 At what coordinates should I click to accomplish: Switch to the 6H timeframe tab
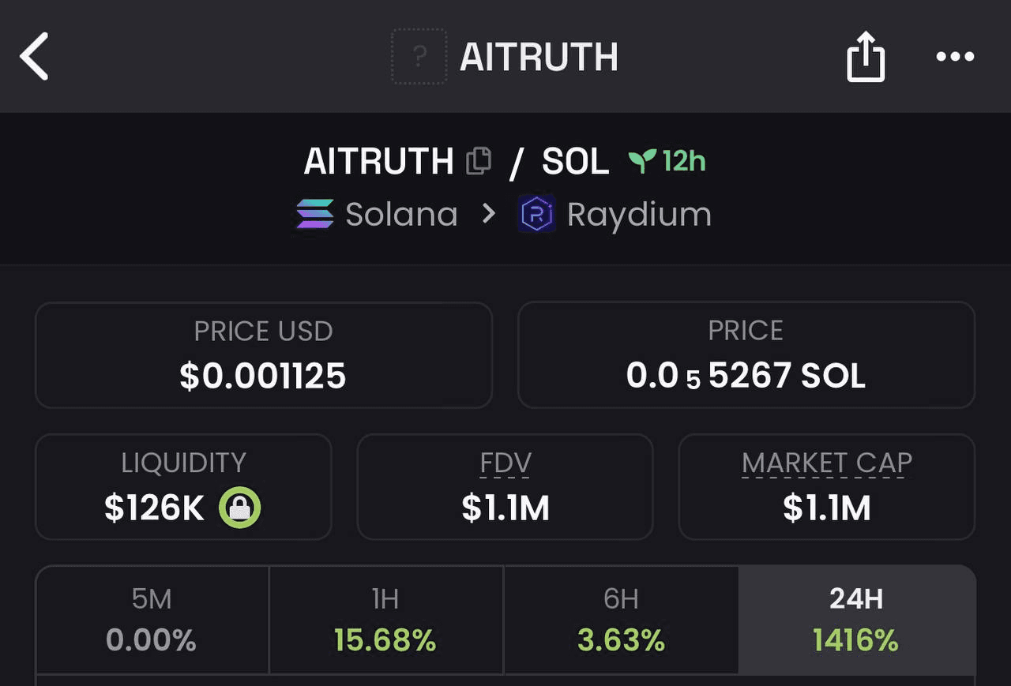coord(621,620)
